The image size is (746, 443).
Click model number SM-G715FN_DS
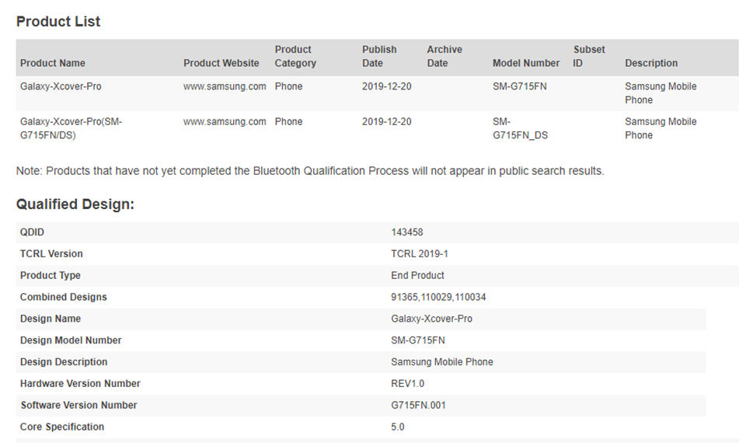520,128
